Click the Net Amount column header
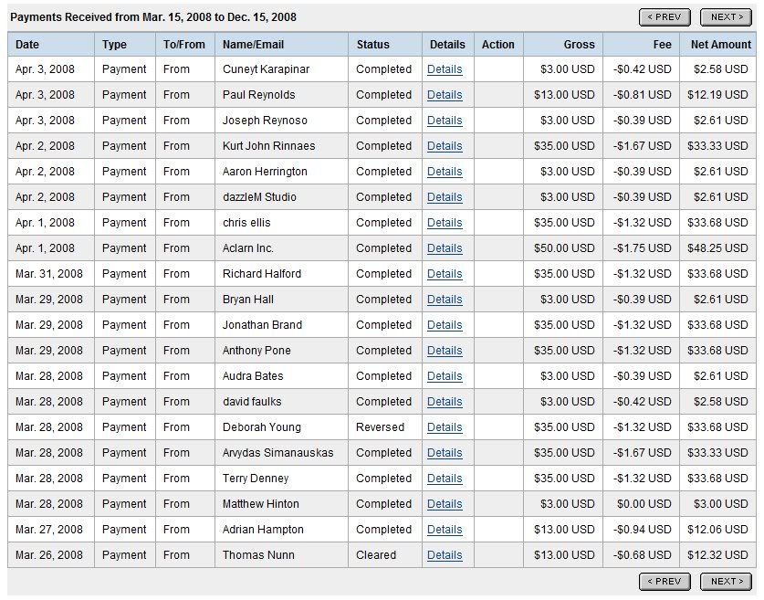Image resolution: width=764 pixels, height=600 pixels. click(720, 45)
